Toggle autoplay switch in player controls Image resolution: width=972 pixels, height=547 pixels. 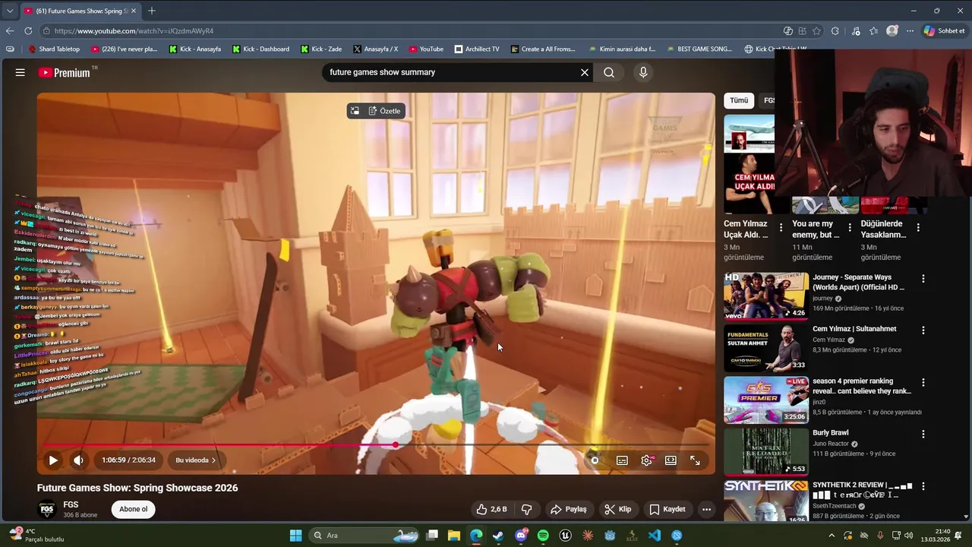pyautogui.click(x=595, y=460)
